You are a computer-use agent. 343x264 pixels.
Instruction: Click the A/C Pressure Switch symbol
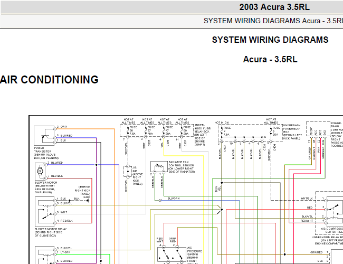pyautogui.click(x=171, y=256)
